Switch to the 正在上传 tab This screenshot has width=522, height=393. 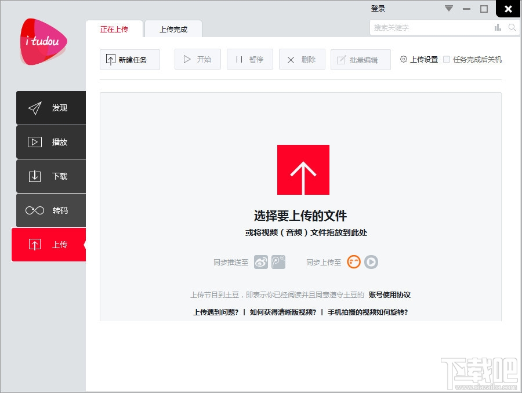coord(114,29)
